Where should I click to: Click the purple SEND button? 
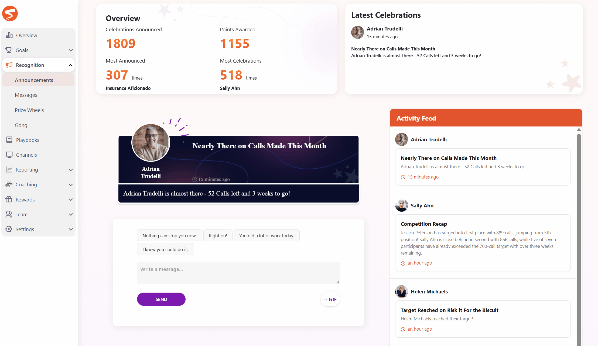click(161, 299)
